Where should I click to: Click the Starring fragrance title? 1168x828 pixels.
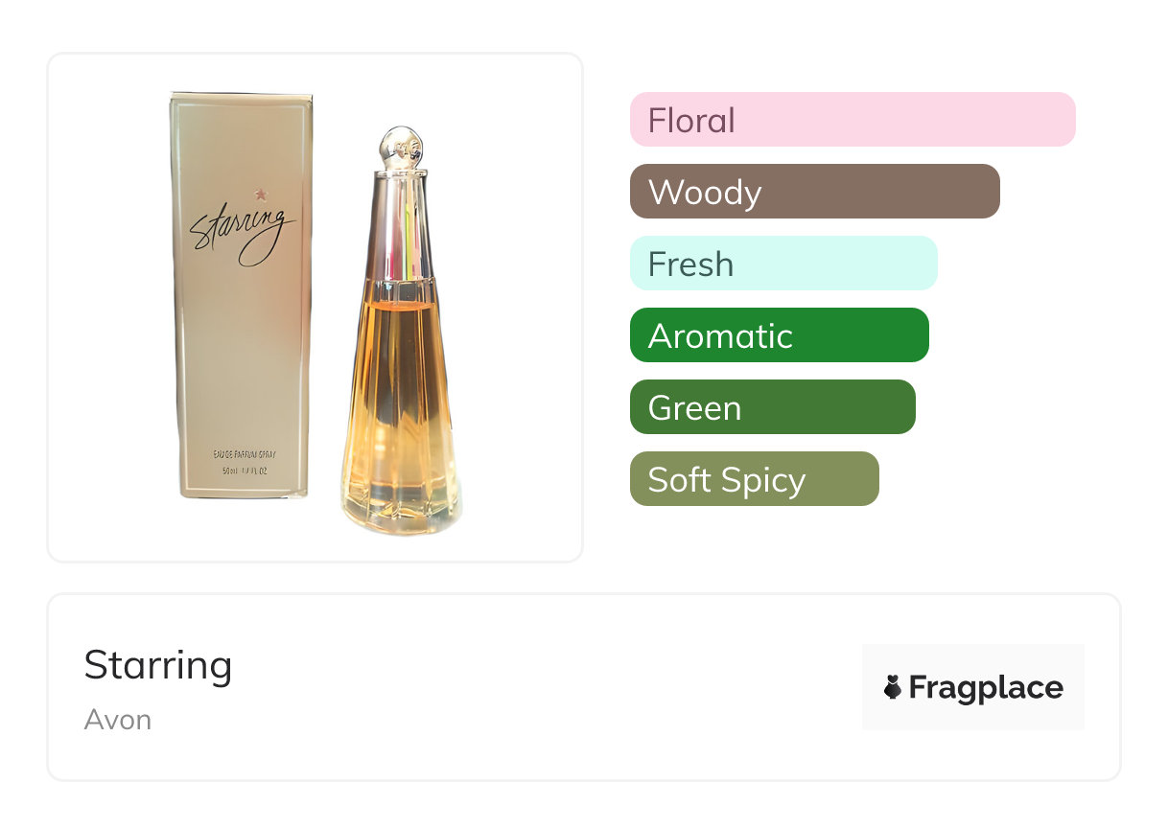pyautogui.click(x=158, y=665)
